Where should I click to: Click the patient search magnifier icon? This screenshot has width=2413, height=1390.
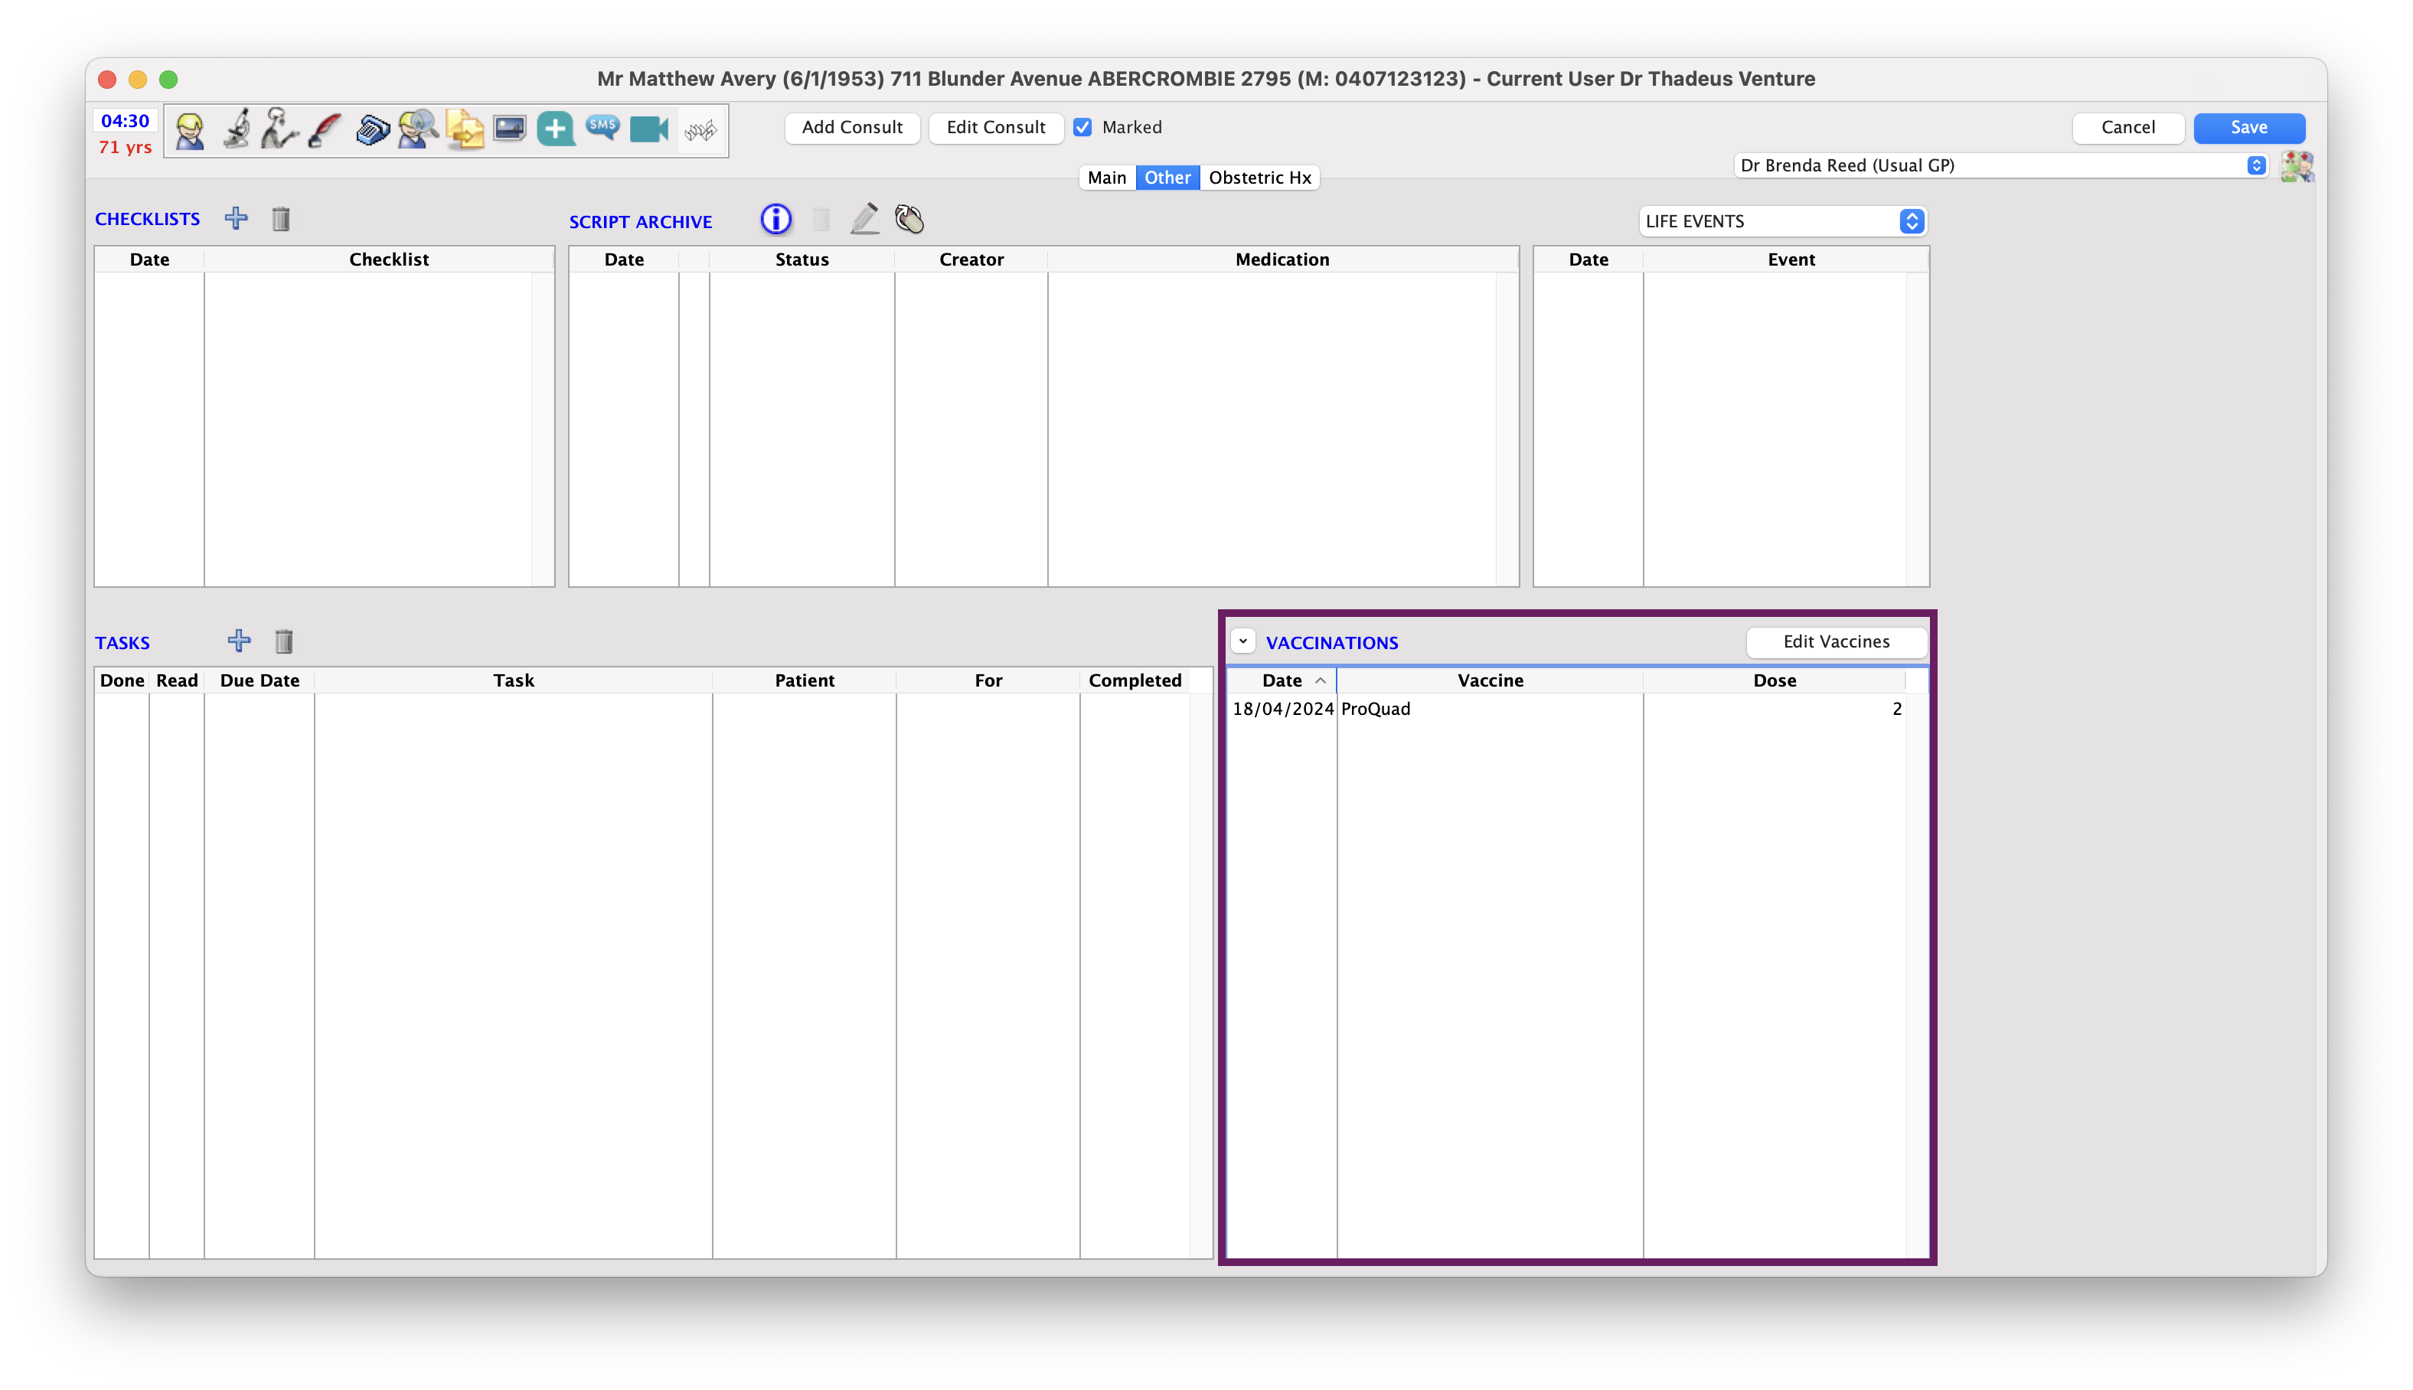coord(417,130)
